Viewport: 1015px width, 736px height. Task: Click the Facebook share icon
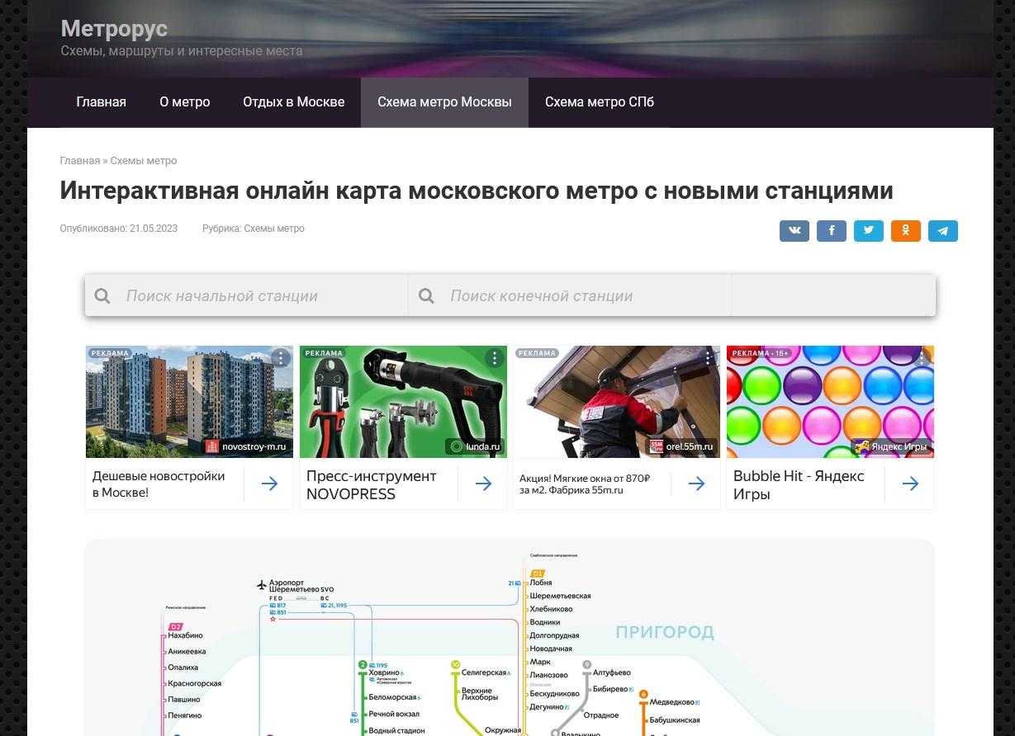pos(832,231)
